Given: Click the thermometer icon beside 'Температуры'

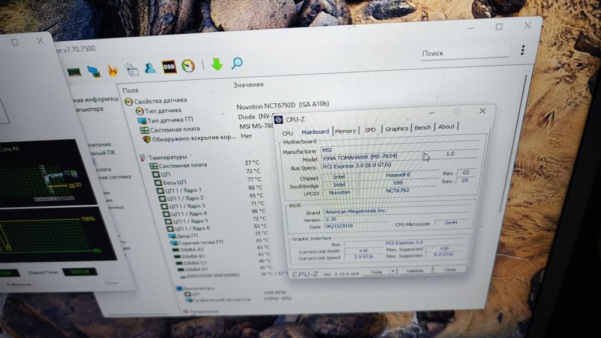Looking at the screenshot, I should (142, 158).
